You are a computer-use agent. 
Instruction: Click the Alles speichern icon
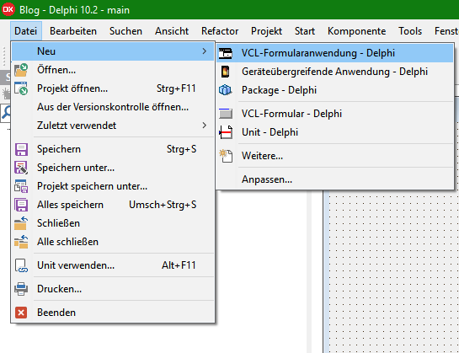[x=21, y=205]
